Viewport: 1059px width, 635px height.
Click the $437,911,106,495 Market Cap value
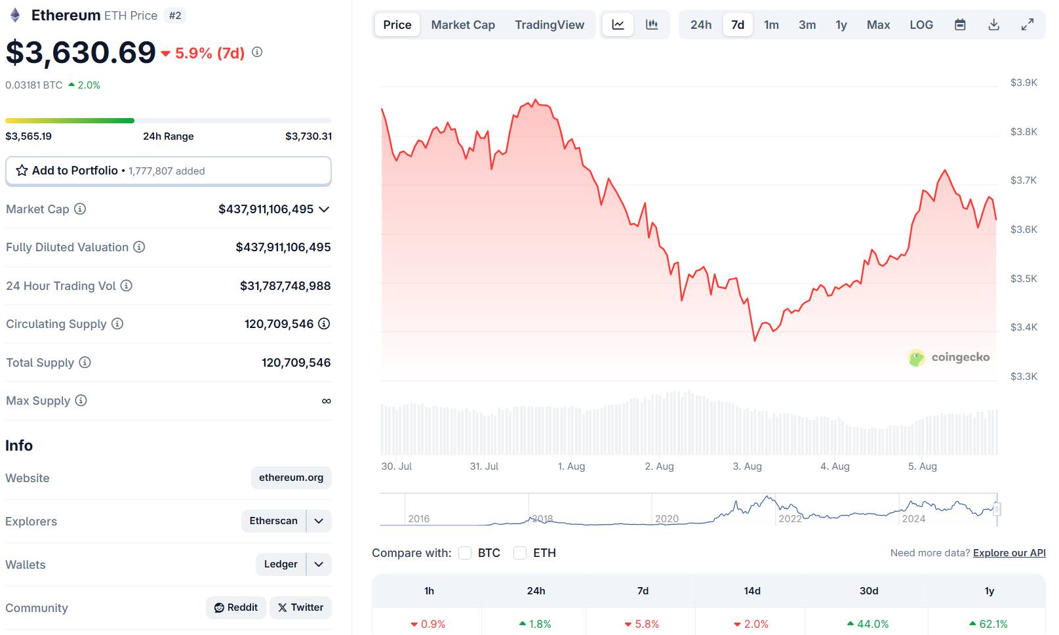coord(266,209)
